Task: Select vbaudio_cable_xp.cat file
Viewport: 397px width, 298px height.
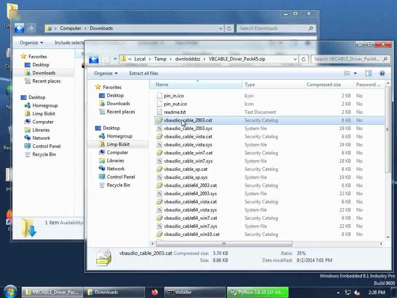Action: coord(269,169)
